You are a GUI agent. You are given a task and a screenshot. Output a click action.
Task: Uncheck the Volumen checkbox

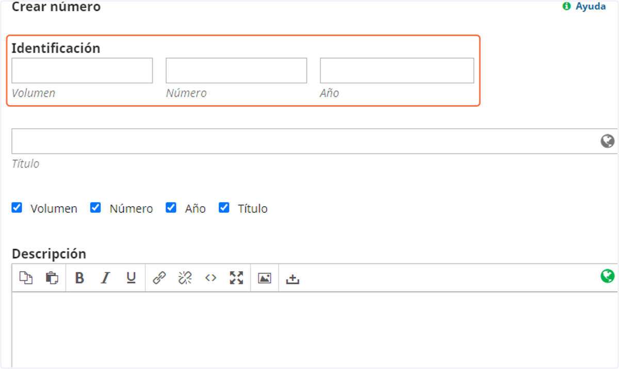pyautogui.click(x=17, y=208)
